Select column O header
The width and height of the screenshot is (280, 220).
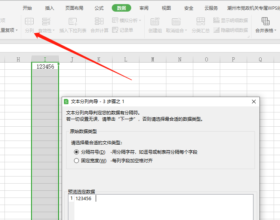206,59
